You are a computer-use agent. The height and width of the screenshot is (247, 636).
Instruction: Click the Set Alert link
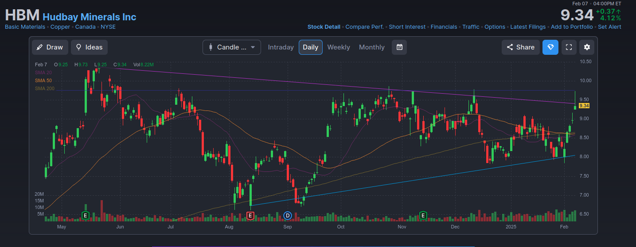[x=609, y=27]
